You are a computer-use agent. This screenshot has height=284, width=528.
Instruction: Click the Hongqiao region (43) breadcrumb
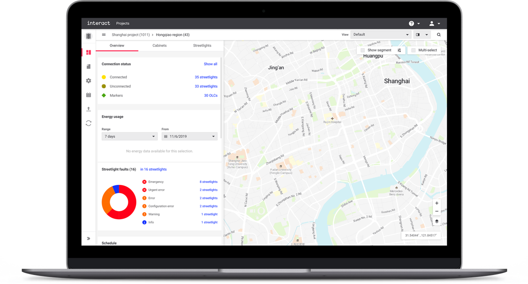(173, 35)
